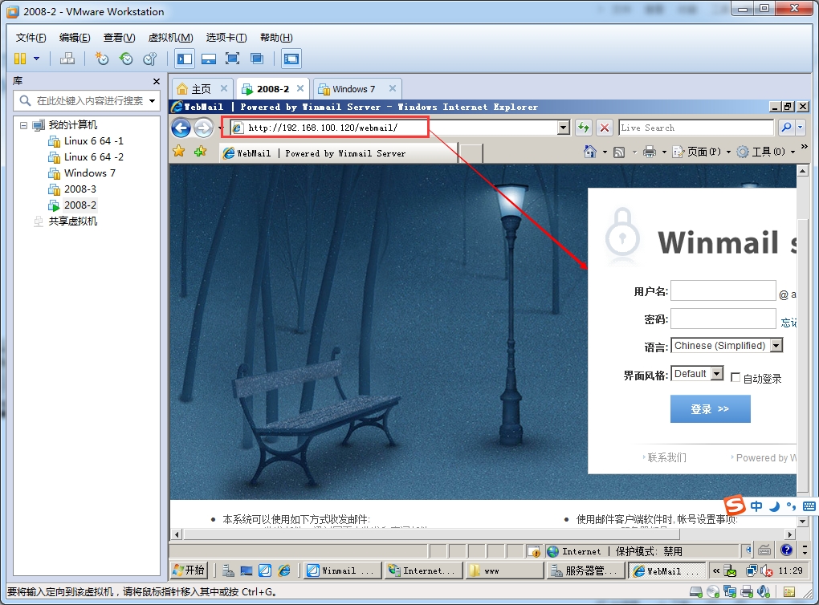Viewport: 819px width, 605px height.
Task: Close the 库 library panel
Action: [157, 81]
